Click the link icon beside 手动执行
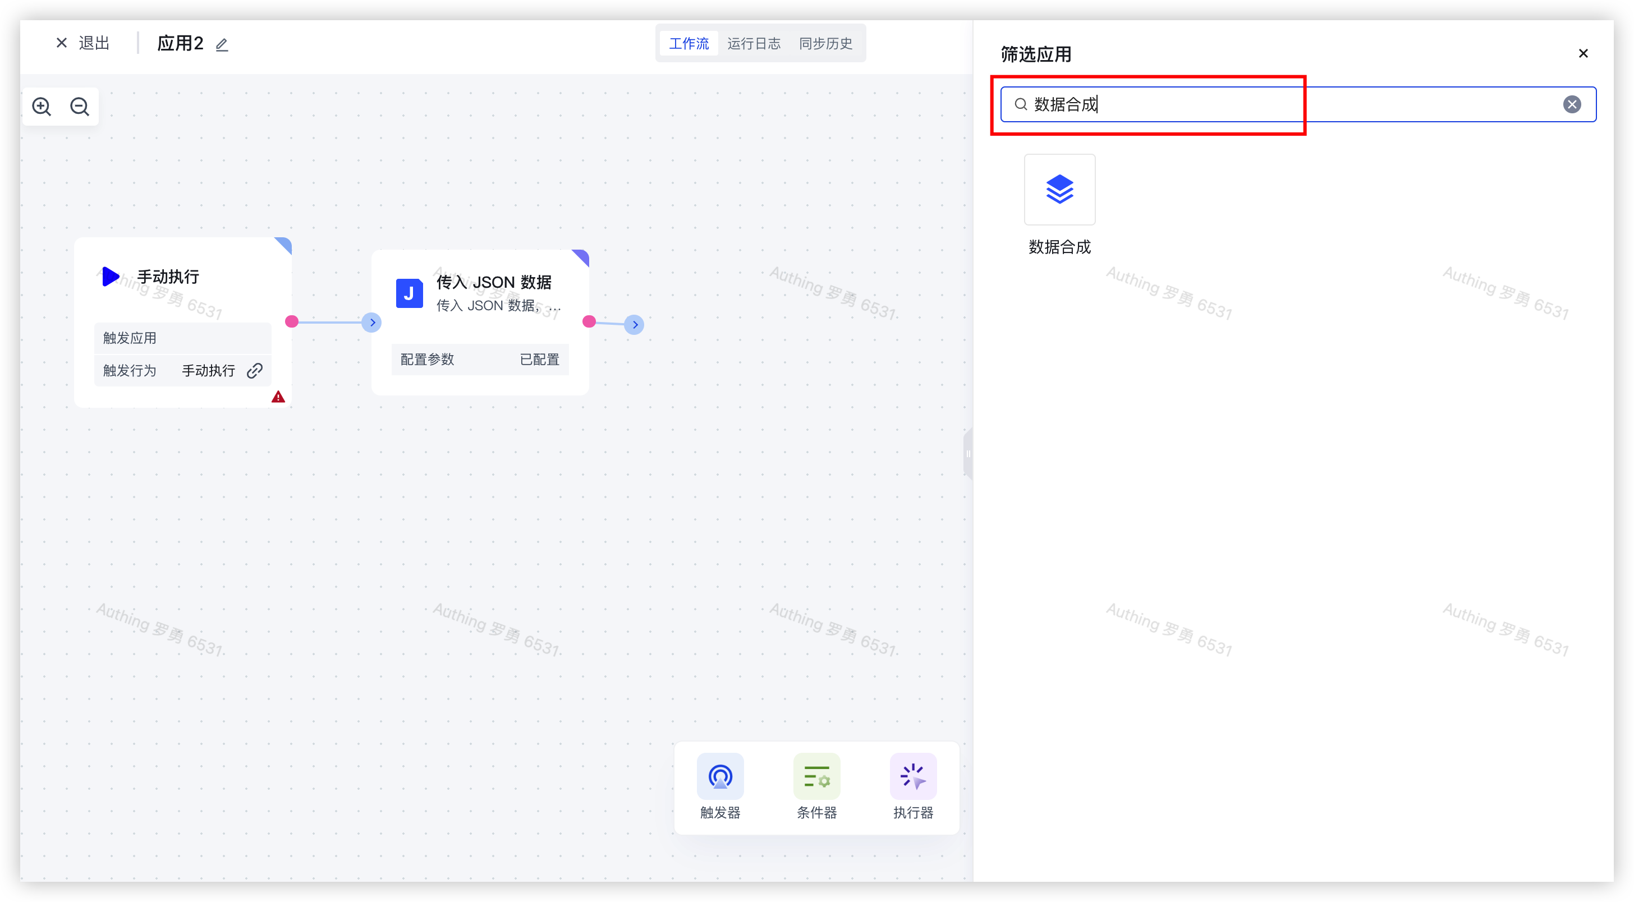 tap(254, 371)
